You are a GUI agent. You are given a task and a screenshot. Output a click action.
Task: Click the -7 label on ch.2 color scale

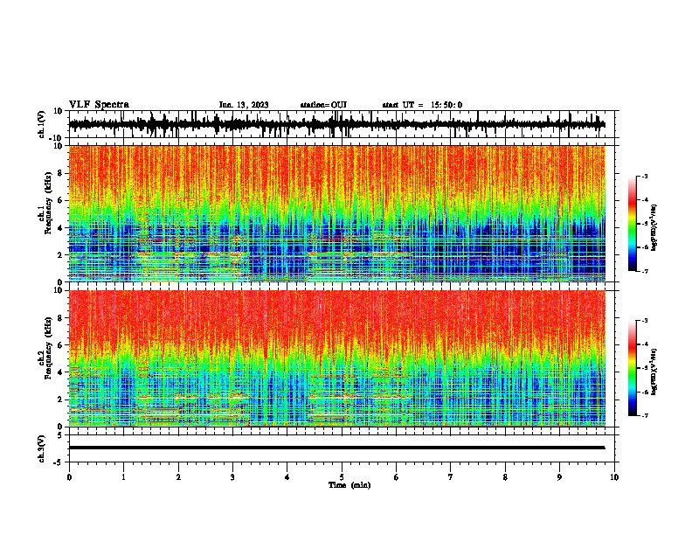645,416
